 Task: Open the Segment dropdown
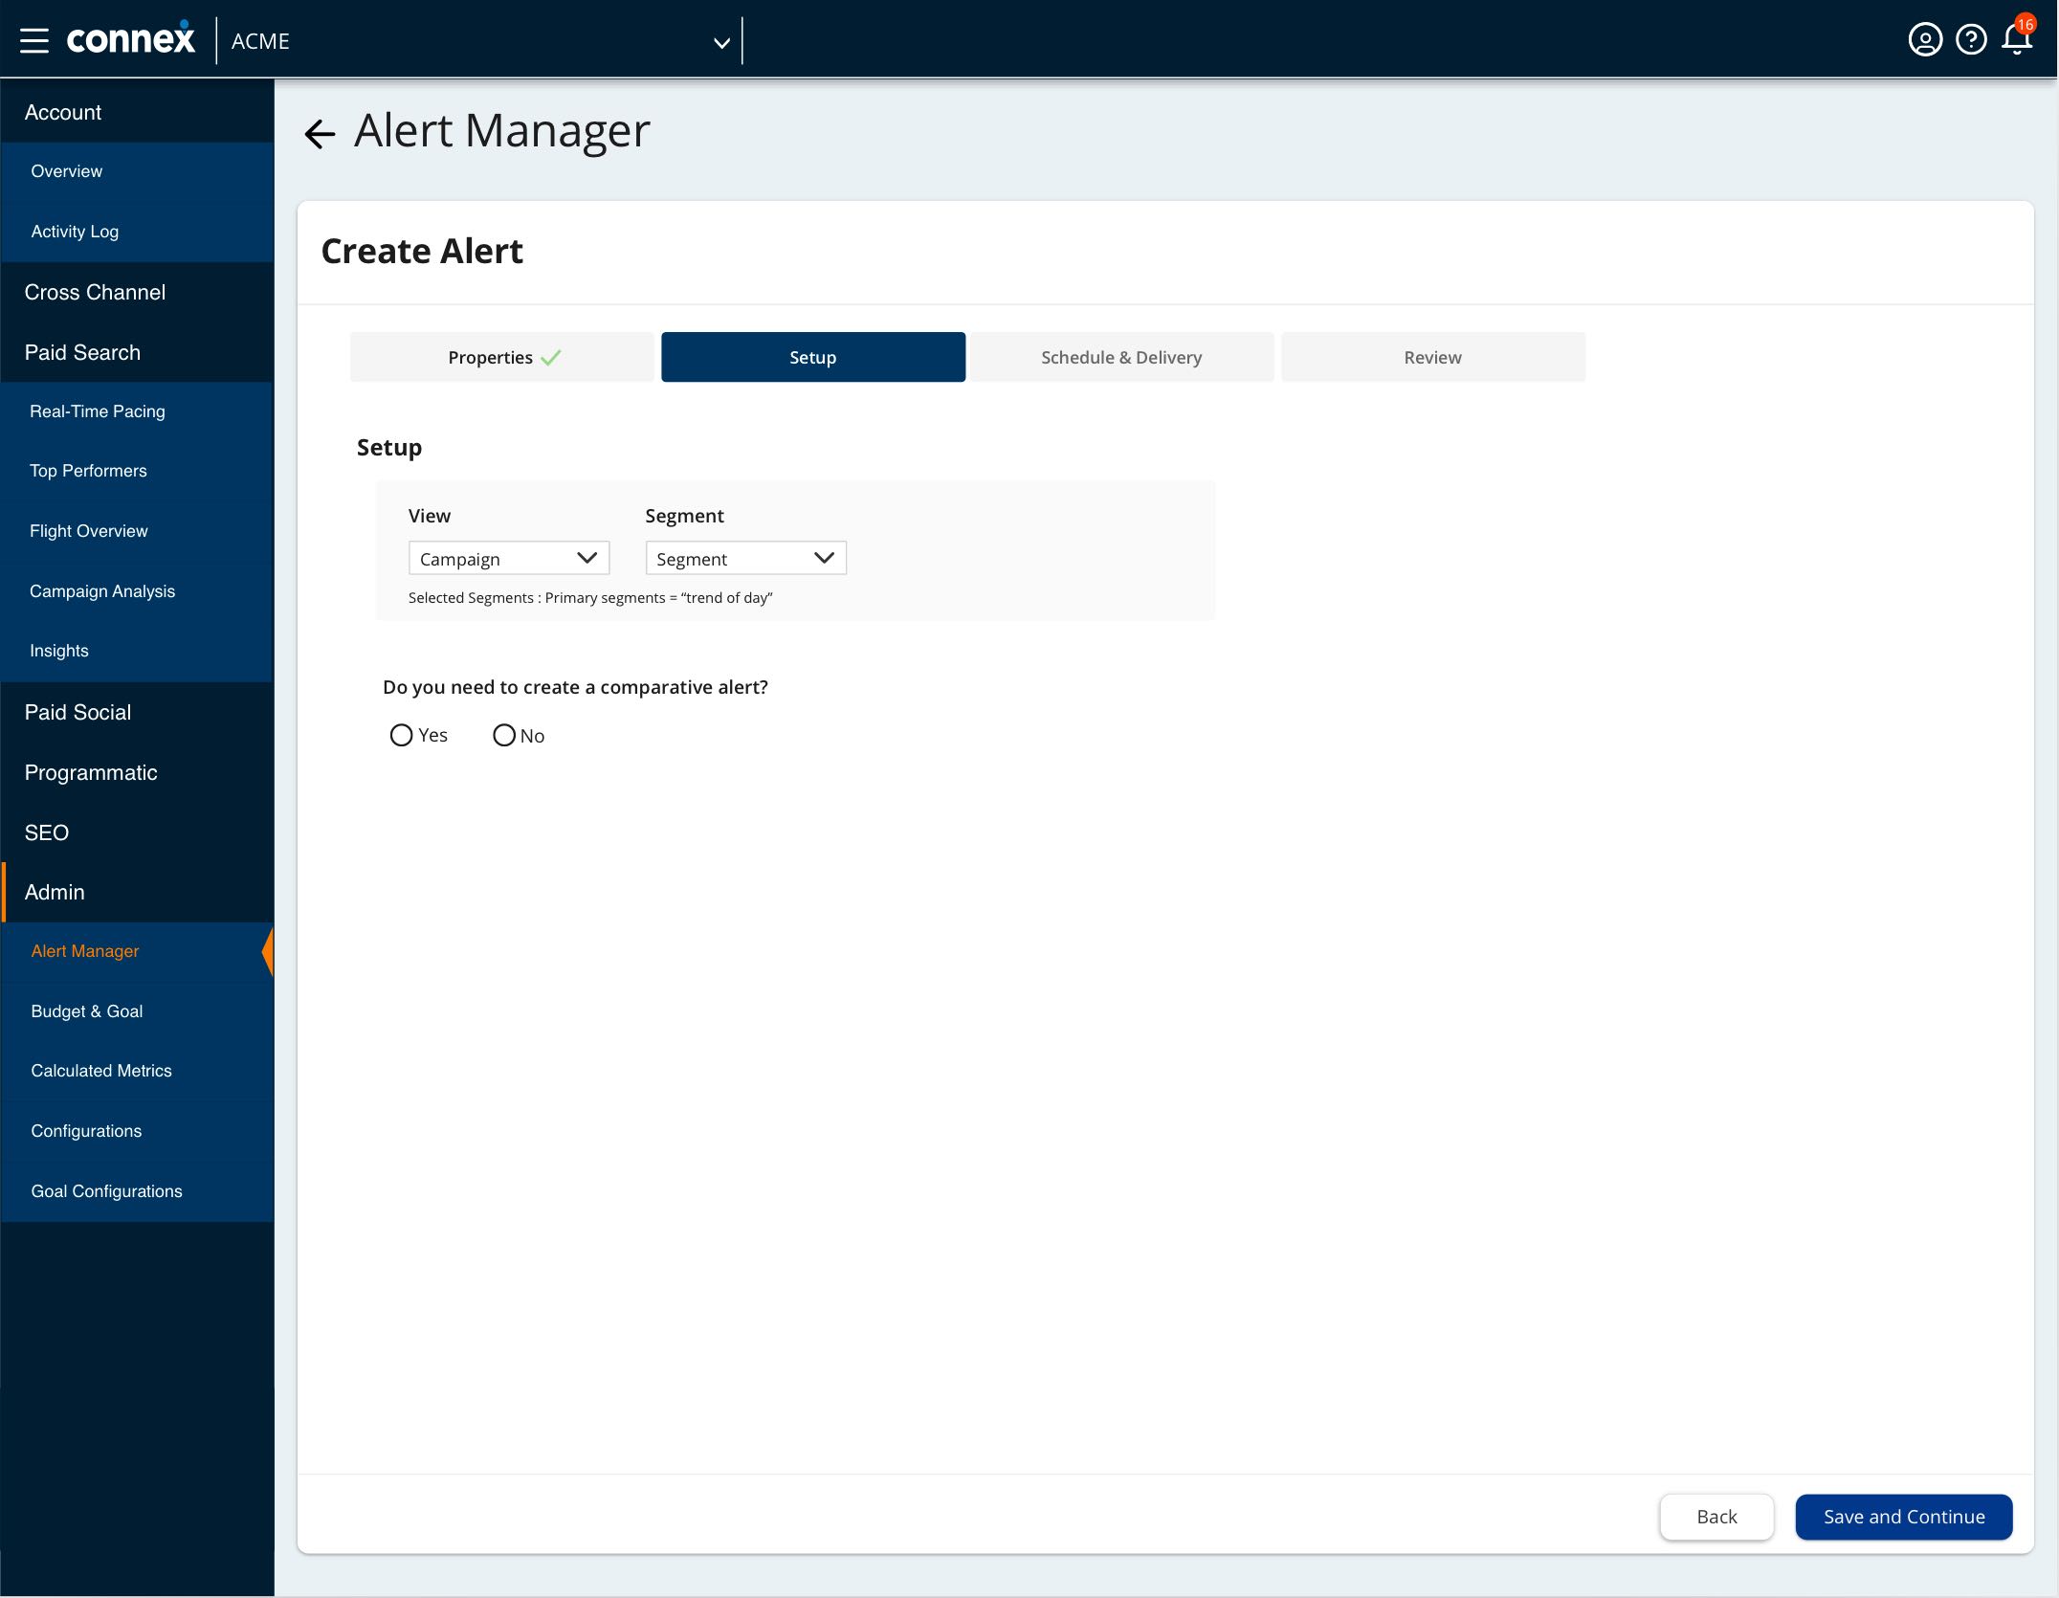point(745,558)
